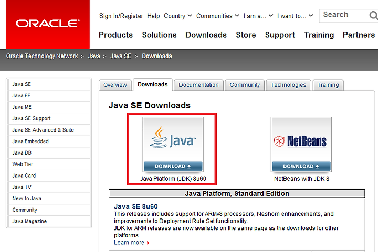Image resolution: width=378 pixels, height=252 pixels.
Task: Open Java SE Support in sidebar
Action: point(49,118)
